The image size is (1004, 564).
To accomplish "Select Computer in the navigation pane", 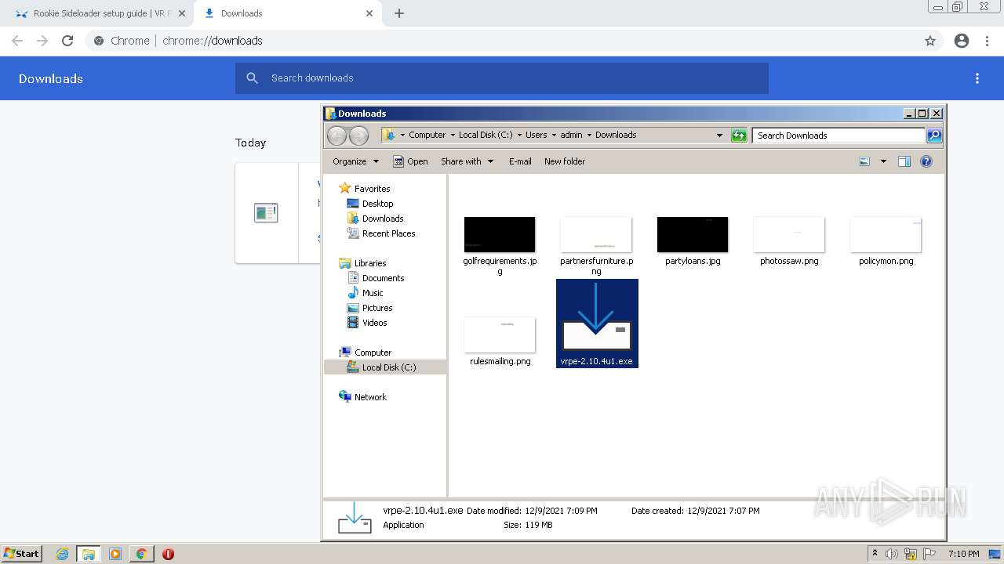I will tap(373, 352).
